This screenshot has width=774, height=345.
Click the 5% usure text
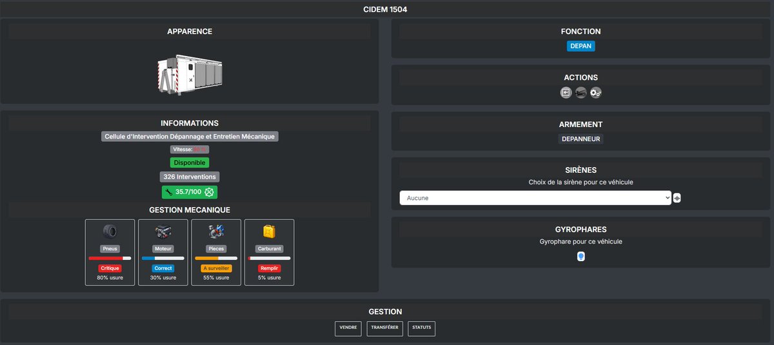(x=269, y=278)
